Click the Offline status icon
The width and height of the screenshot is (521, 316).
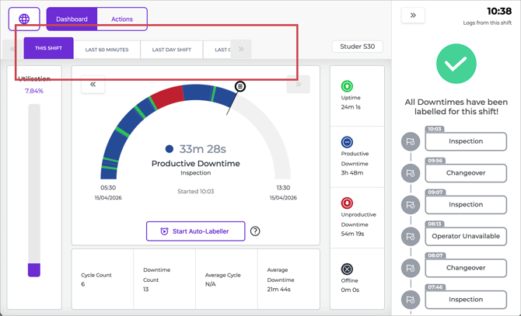347,269
